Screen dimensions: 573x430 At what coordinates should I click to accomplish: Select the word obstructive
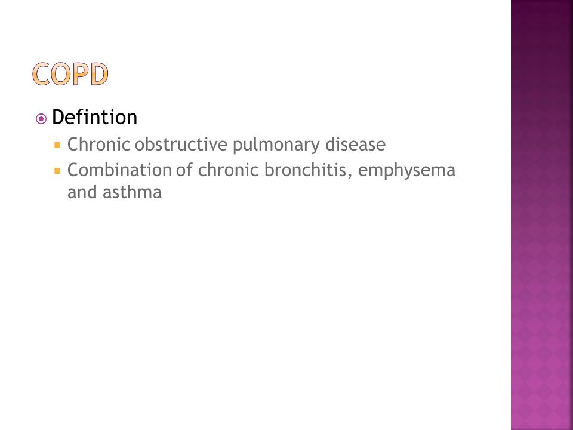click(x=181, y=144)
